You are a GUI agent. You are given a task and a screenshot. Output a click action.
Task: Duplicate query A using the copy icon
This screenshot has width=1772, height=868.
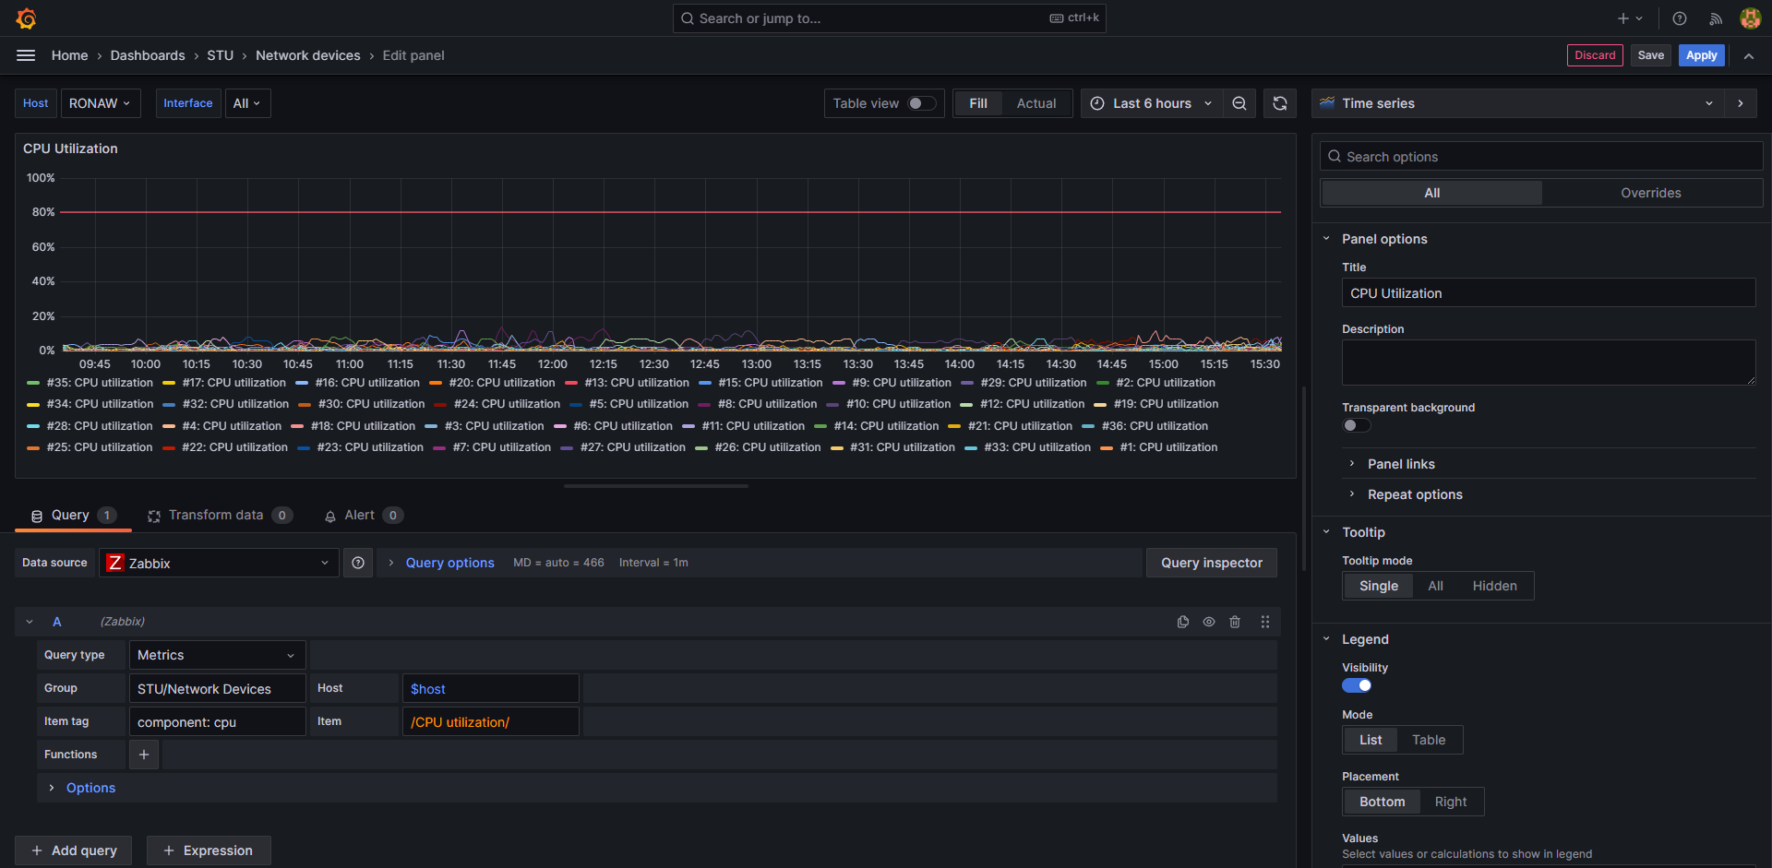point(1182,622)
